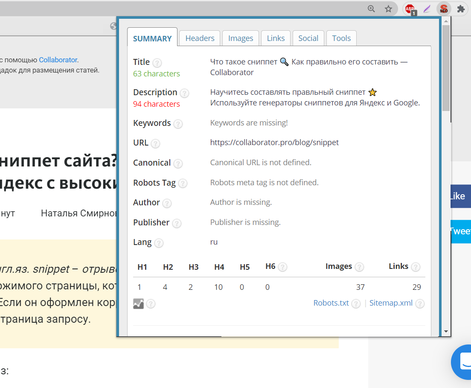The image size is (471, 388).
Task: Click the purple feather extension icon
Action: pos(427,9)
